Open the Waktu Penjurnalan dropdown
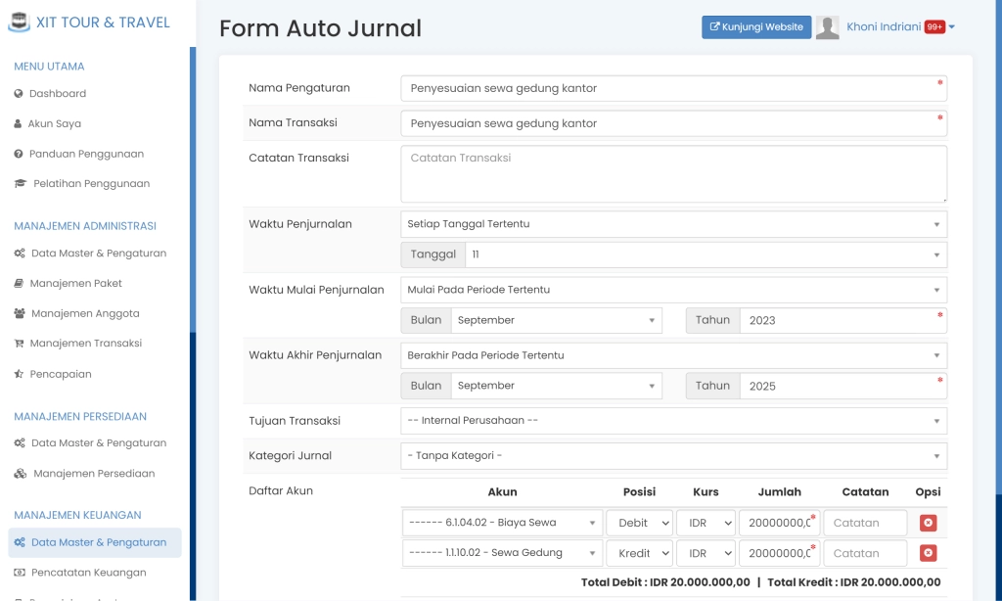The image size is (1002, 601). [x=673, y=223]
